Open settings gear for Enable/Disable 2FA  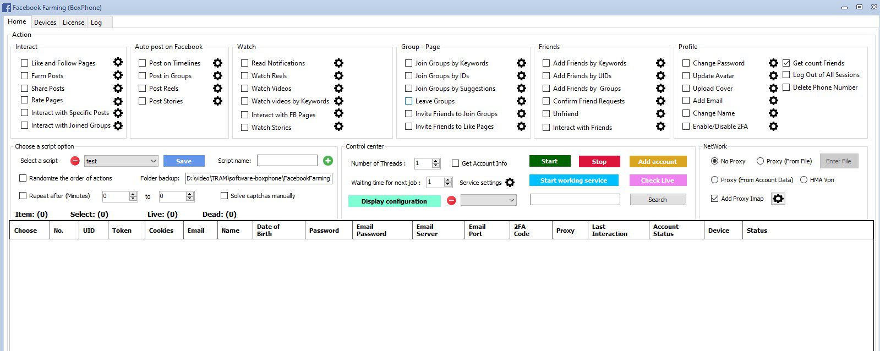[x=773, y=127]
